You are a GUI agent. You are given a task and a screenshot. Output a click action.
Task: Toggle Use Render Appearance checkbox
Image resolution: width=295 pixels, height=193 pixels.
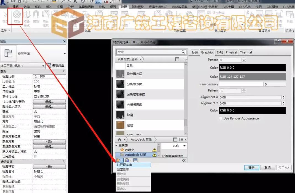click(220, 118)
